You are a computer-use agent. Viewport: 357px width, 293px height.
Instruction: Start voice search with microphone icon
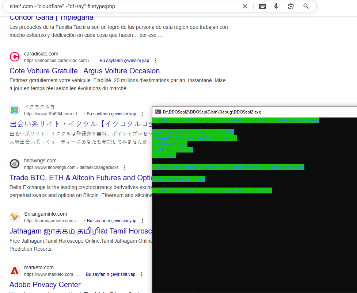point(276,6)
